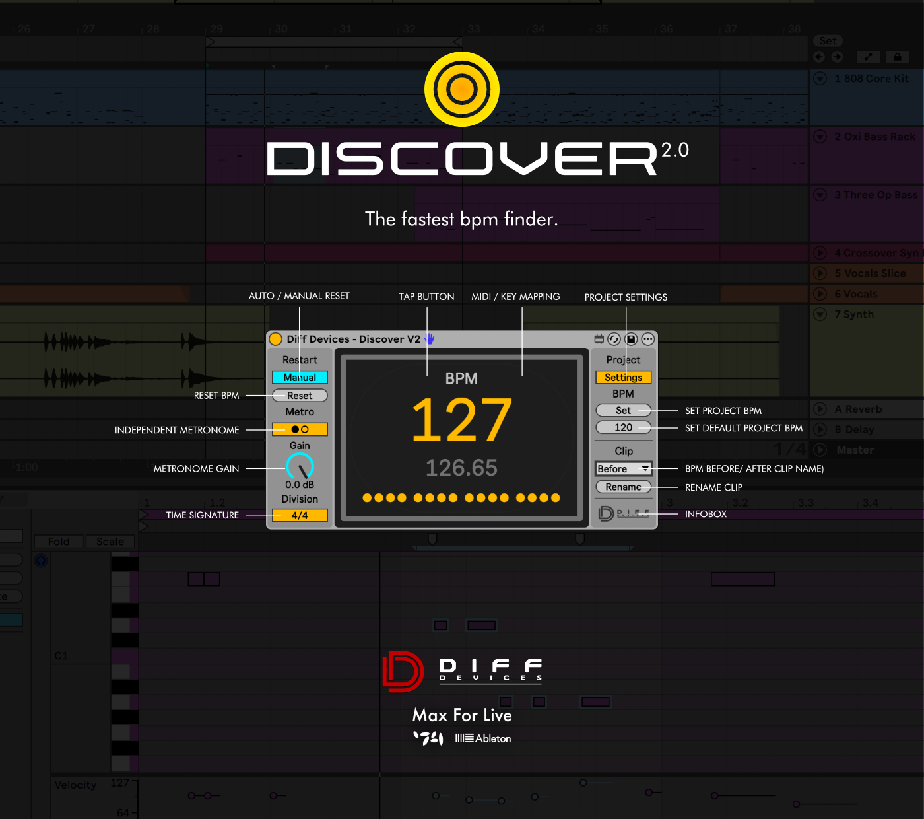
Task: Expand the 5 Vocals Slice track
Action: (820, 273)
